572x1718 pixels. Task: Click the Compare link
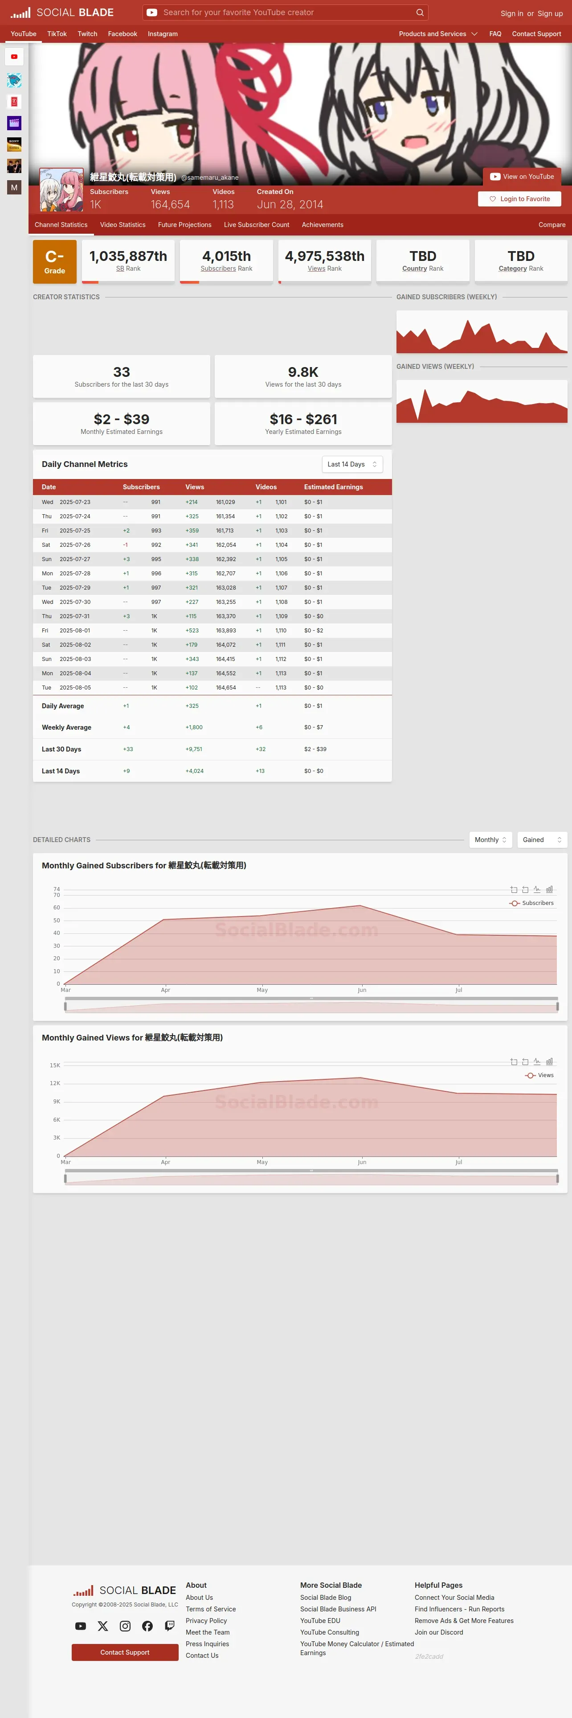click(552, 225)
